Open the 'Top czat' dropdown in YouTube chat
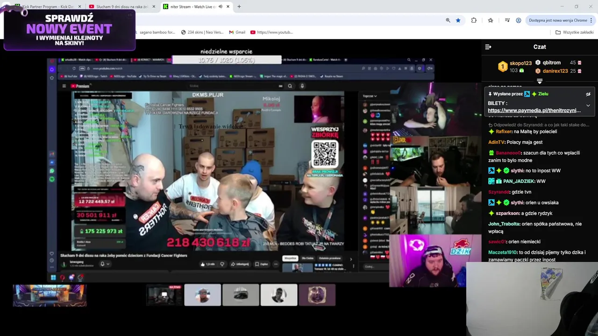The height and width of the screenshot is (336, 598). coord(370,96)
